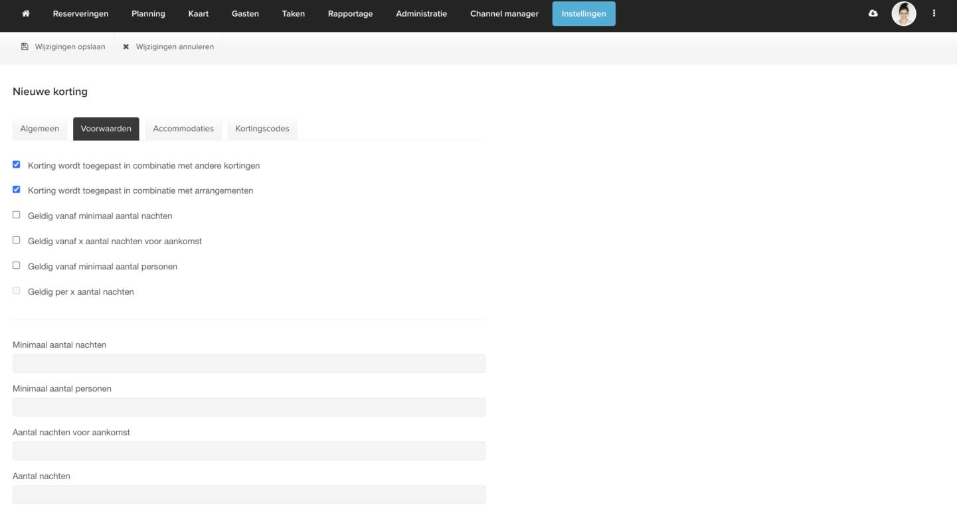The width and height of the screenshot is (957, 519).
Task: Switch to the Algemeen tab
Action: 40,129
